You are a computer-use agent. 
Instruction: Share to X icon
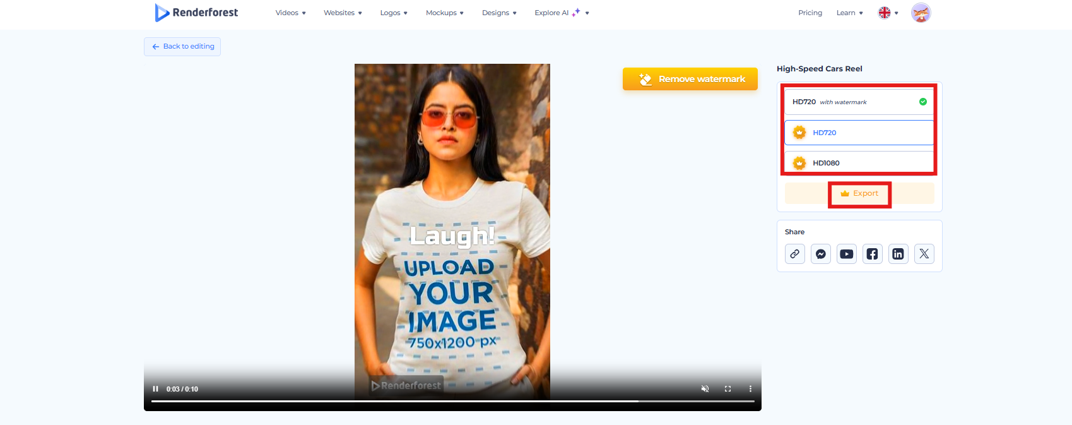(924, 254)
